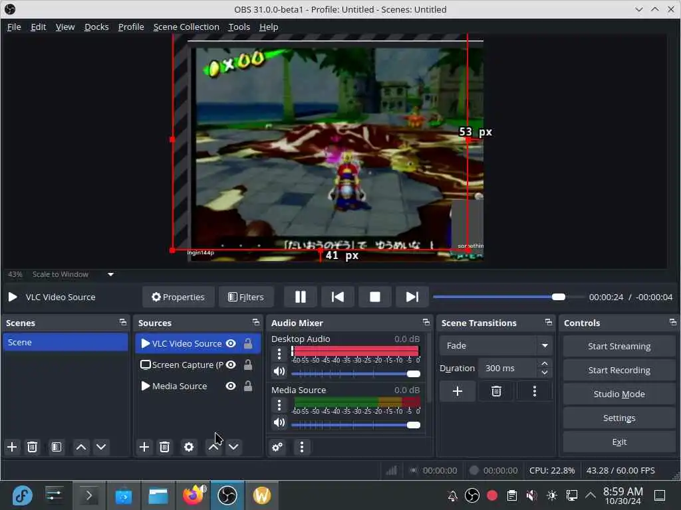The image size is (681, 510).
Task: Increase transition duration with up arrow
Action: tap(545, 363)
